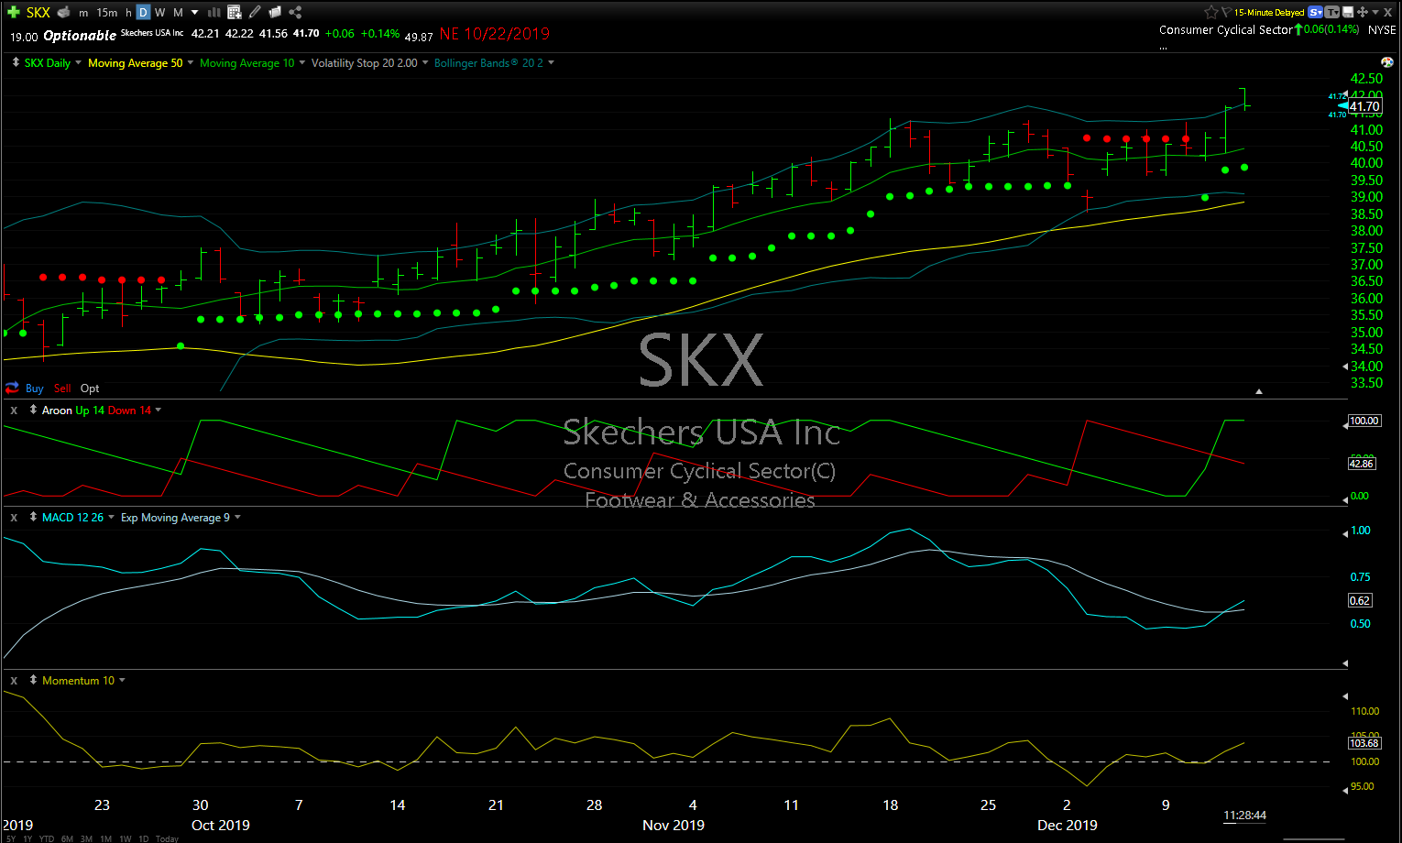Open the options calculator icon
The width and height of the screenshot is (1402, 843).
(235, 12)
